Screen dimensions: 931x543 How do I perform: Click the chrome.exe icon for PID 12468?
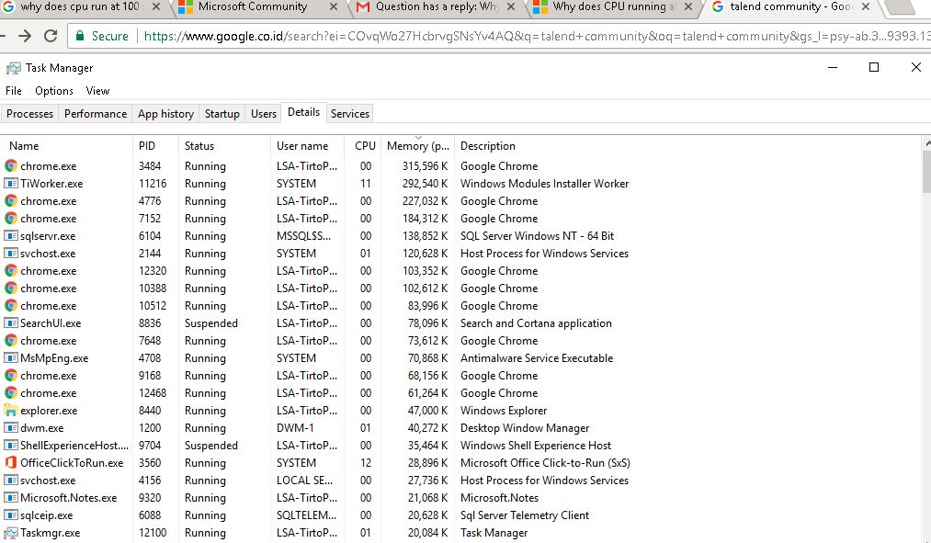click(11, 393)
